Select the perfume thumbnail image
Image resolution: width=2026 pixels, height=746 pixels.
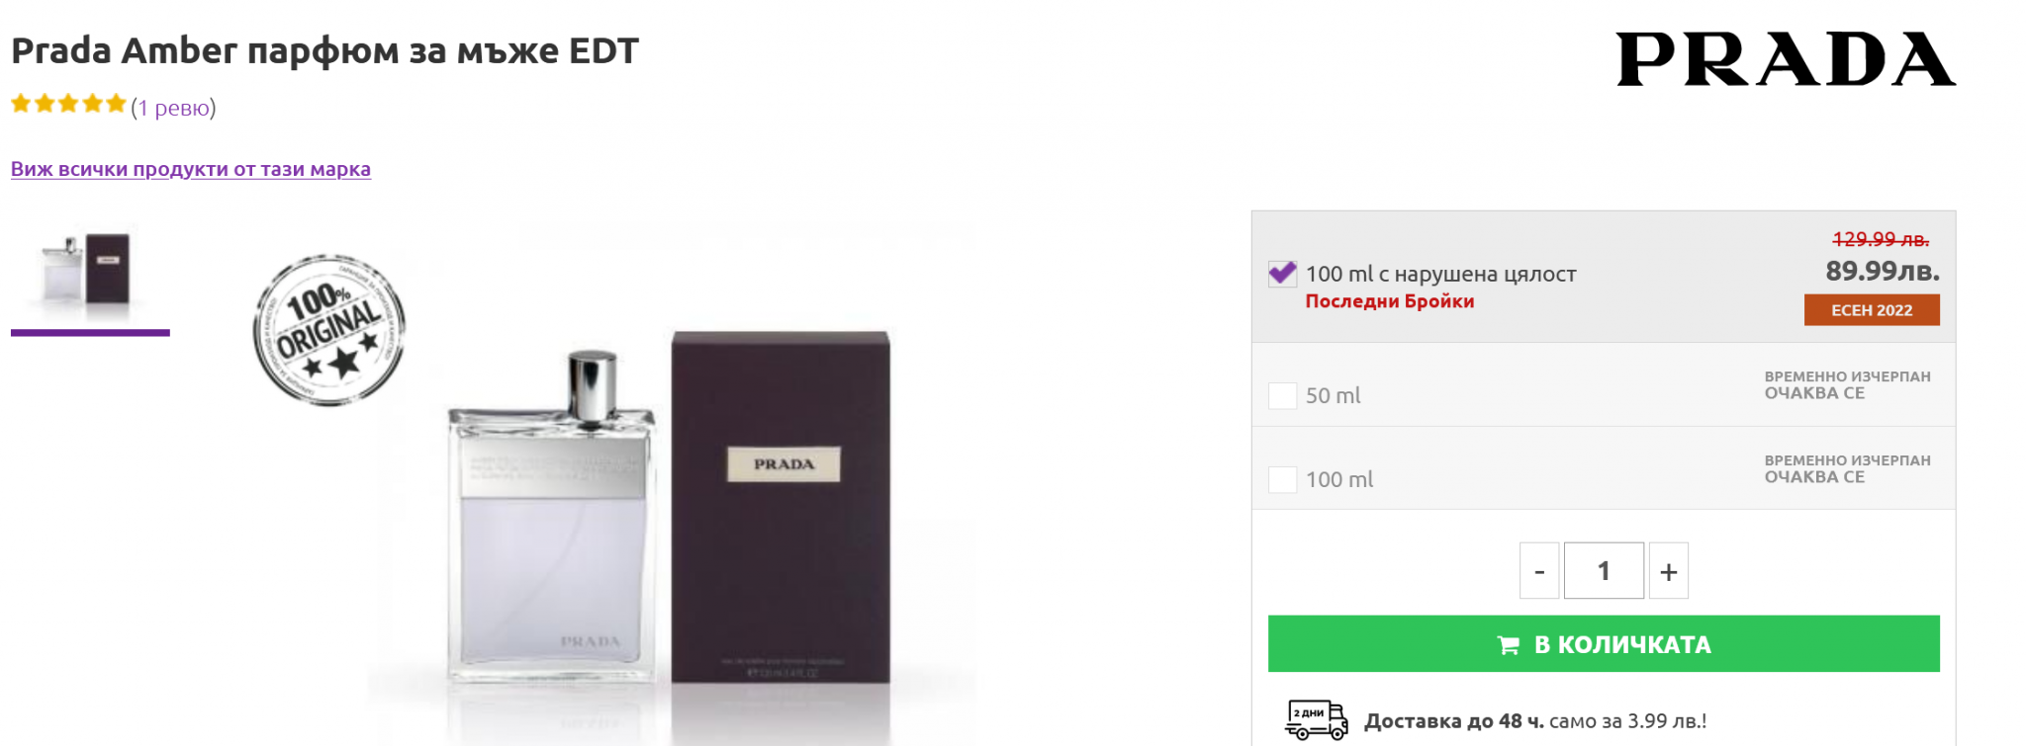(x=89, y=273)
